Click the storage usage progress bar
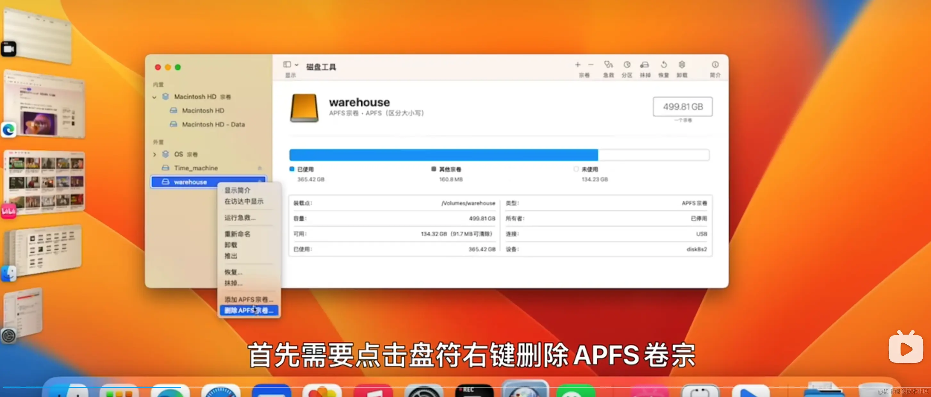This screenshot has width=931, height=397. 499,155
